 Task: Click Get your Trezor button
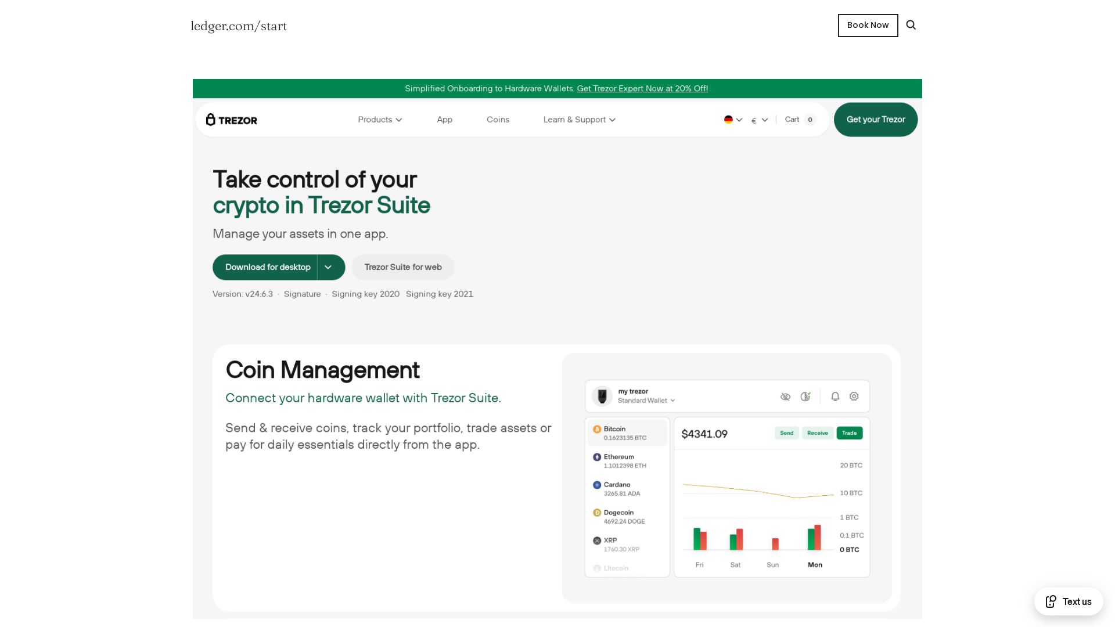pyautogui.click(x=876, y=120)
